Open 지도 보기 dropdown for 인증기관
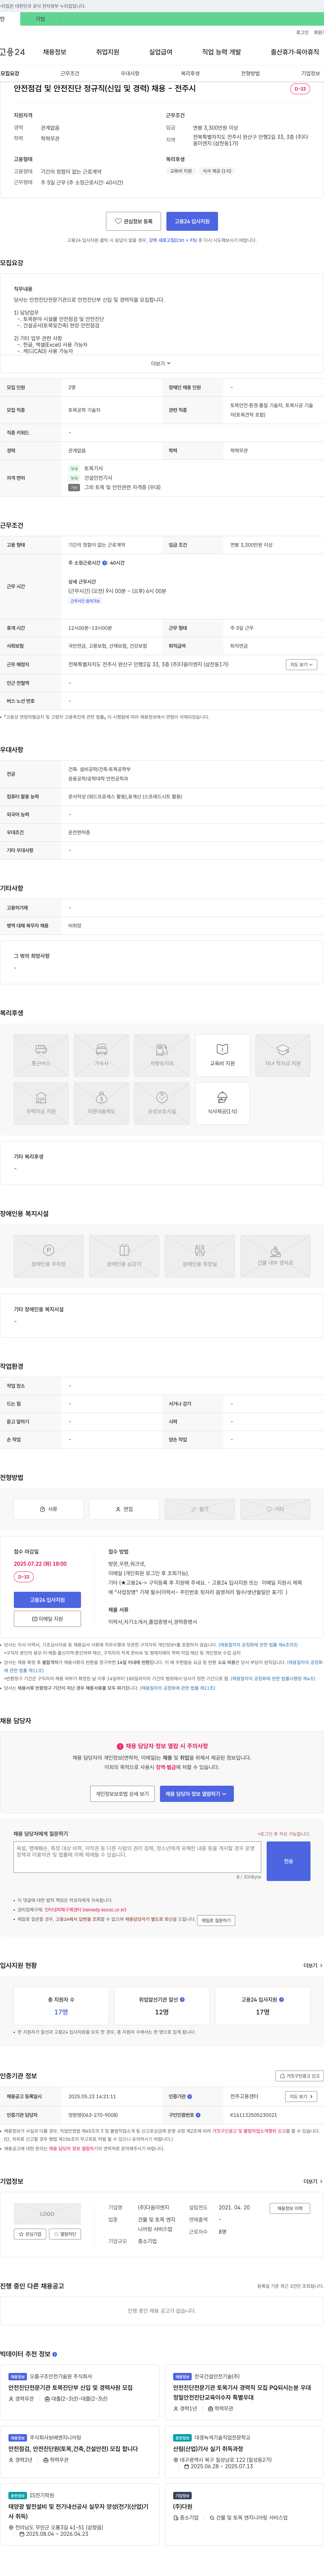The image size is (324, 2576). [301, 2096]
